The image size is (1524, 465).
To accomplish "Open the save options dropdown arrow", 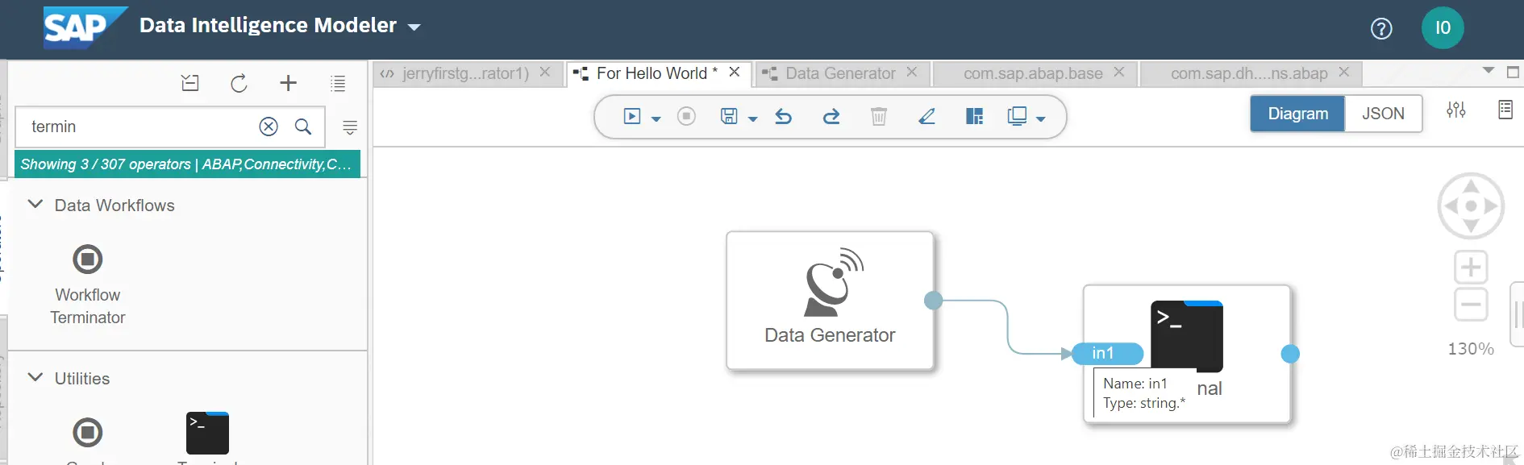I will point(753,118).
